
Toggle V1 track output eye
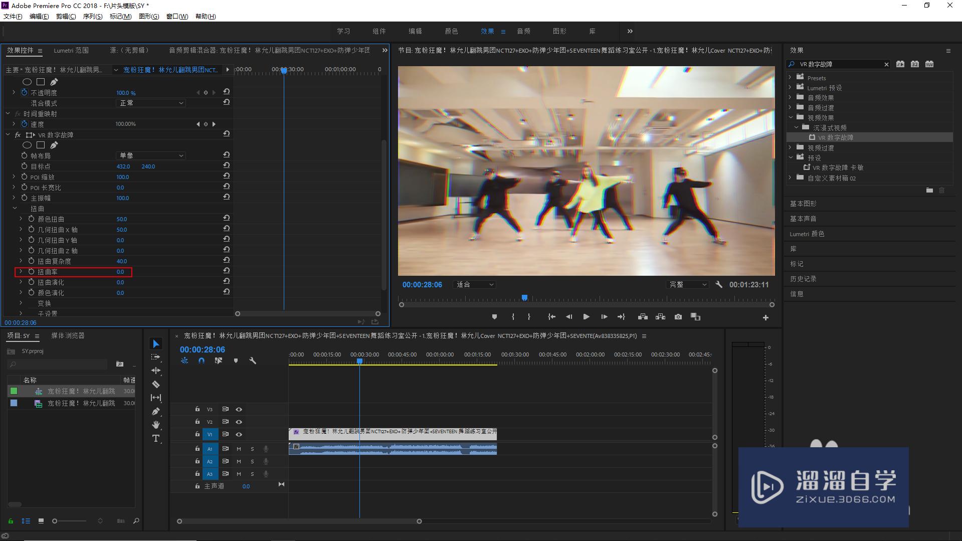pos(239,434)
